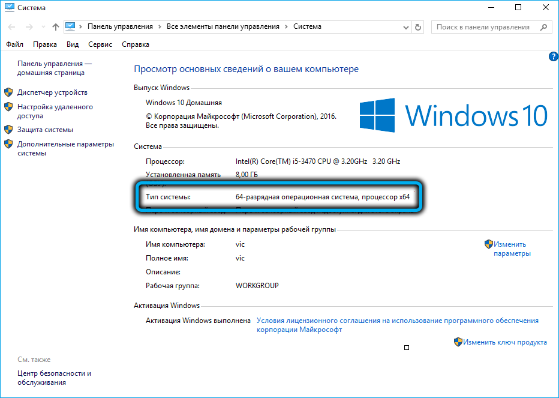Screen dimensions: 559x398
Task: Open the help question mark icon
Action: coord(553,56)
